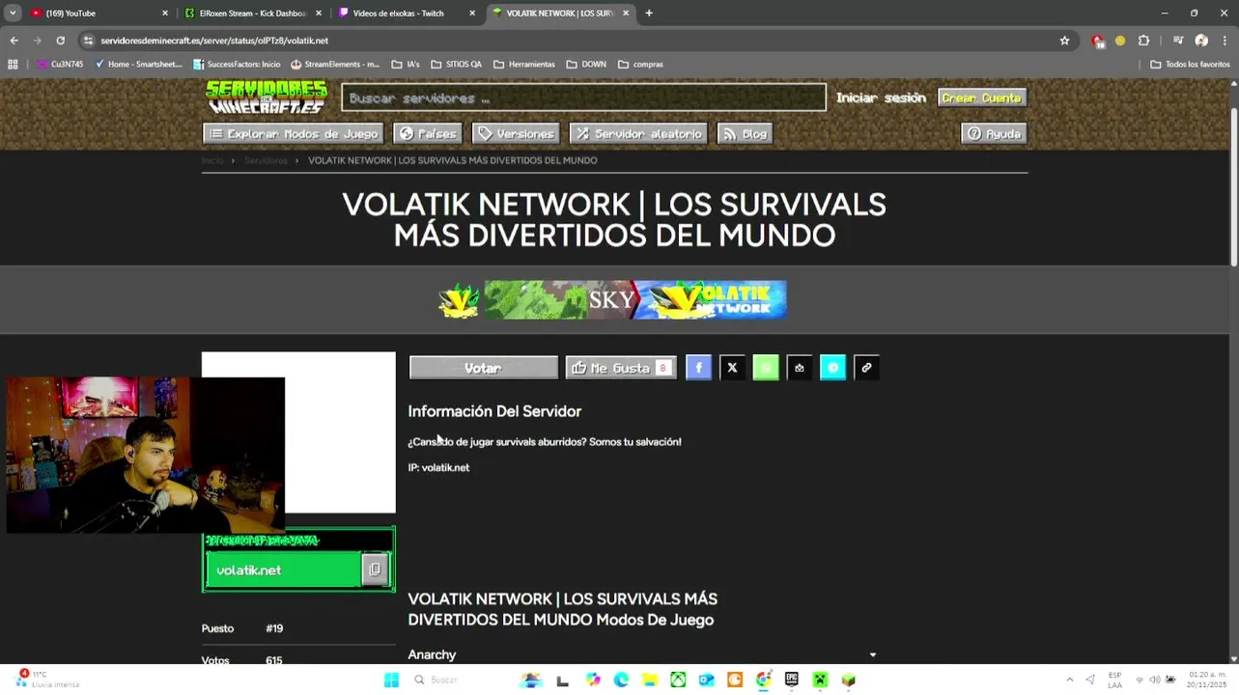Copy page link using chain icon
1239x695 pixels.
pos(866,368)
